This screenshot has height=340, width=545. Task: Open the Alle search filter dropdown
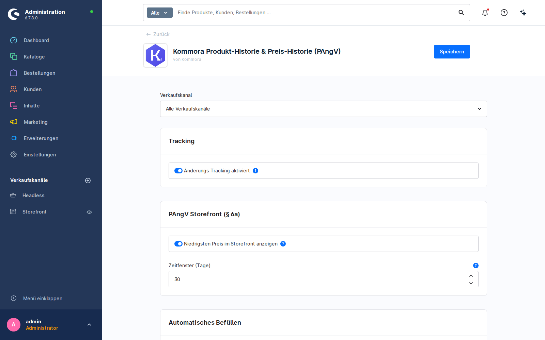point(160,13)
